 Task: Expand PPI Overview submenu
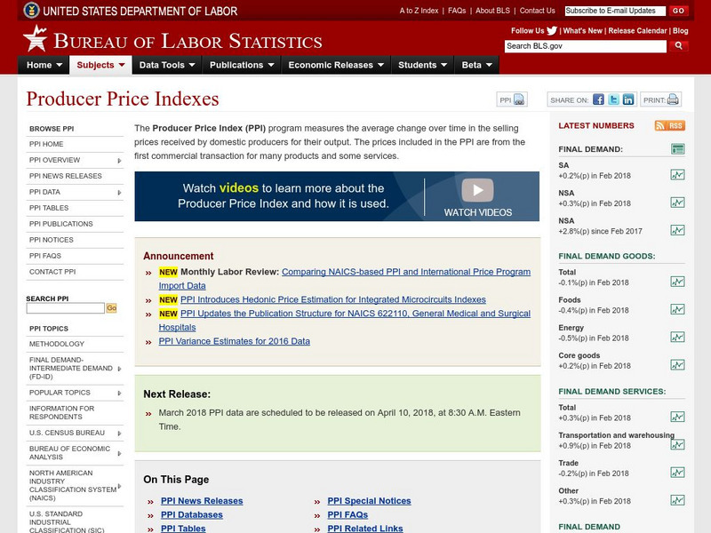119,161
